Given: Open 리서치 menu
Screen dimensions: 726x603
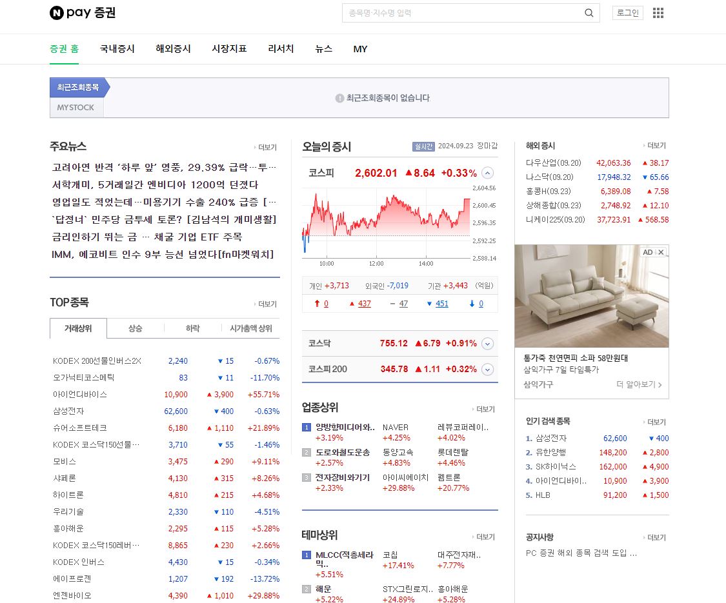Looking at the screenshot, I should coord(281,48).
